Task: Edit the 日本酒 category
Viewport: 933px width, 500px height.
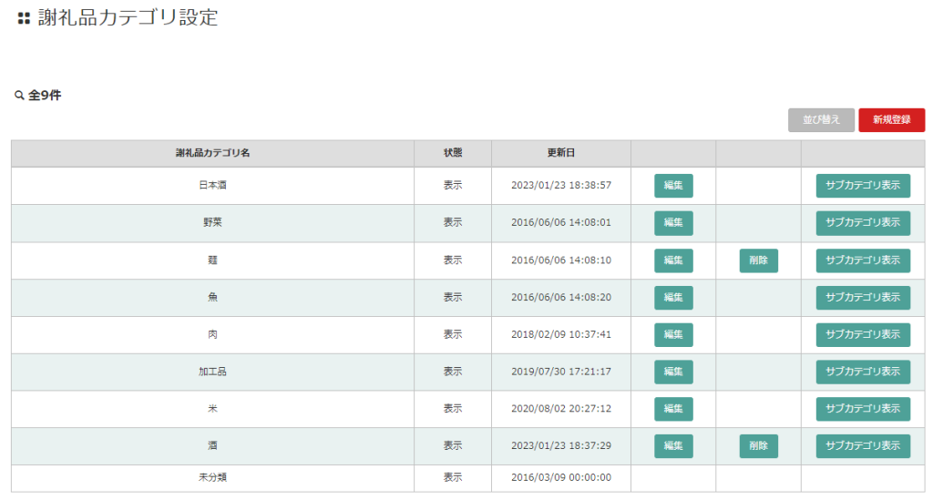Action: (x=673, y=186)
